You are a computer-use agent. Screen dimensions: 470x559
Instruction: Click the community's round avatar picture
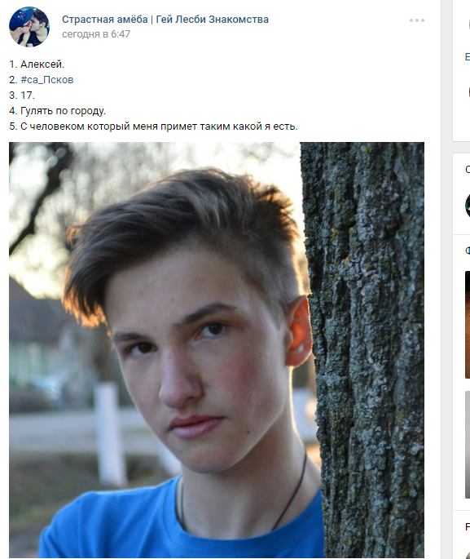click(x=29, y=27)
